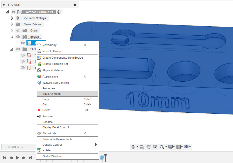Click the Look At camera icon
The image size is (233, 163).
(142, 147)
